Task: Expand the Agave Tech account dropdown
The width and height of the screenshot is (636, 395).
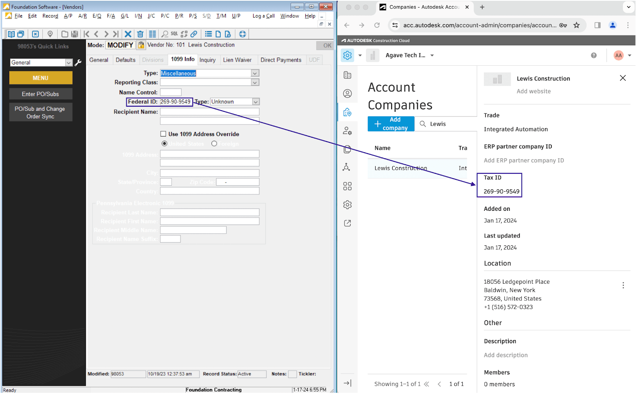Action: [x=432, y=55]
